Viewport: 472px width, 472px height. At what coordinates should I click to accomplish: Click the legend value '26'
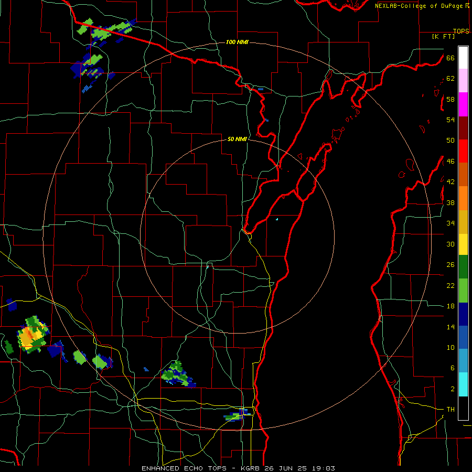(x=450, y=265)
